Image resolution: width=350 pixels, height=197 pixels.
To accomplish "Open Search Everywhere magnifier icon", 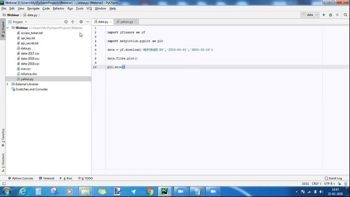I will pos(346,15).
